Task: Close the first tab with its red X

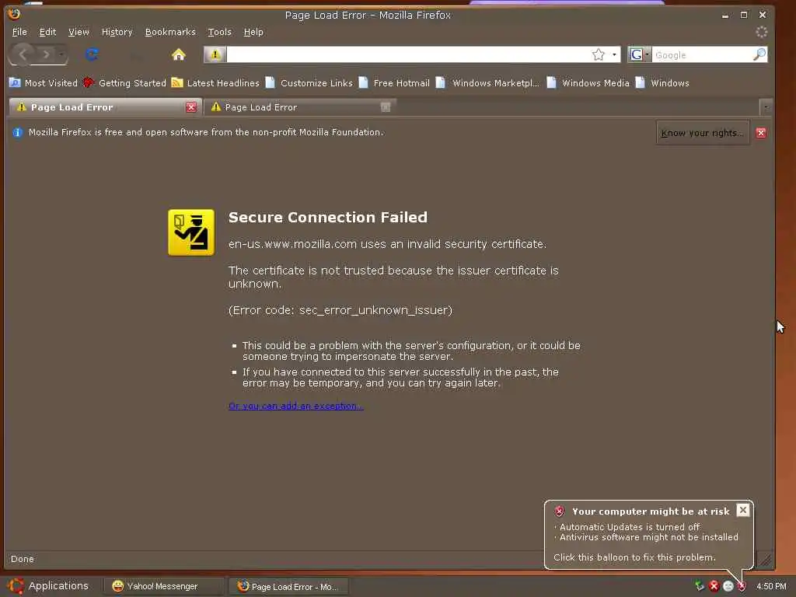Action: (191, 107)
